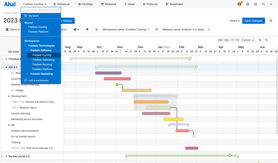This screenshot has height=163, width=278.
Task: Expand the Partner portal 2.0 release
Action: [6, 156]
